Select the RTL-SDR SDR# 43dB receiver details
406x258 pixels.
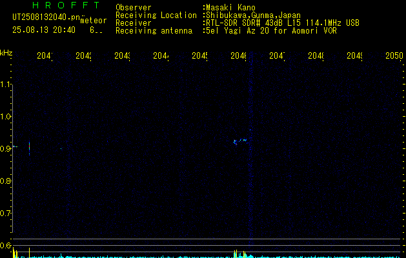pos(283,23)
